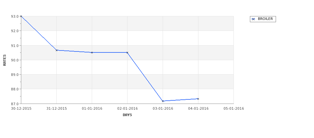Select the last data point at 04-01-2016
This screenshot has width=314, height=138.
198,99
